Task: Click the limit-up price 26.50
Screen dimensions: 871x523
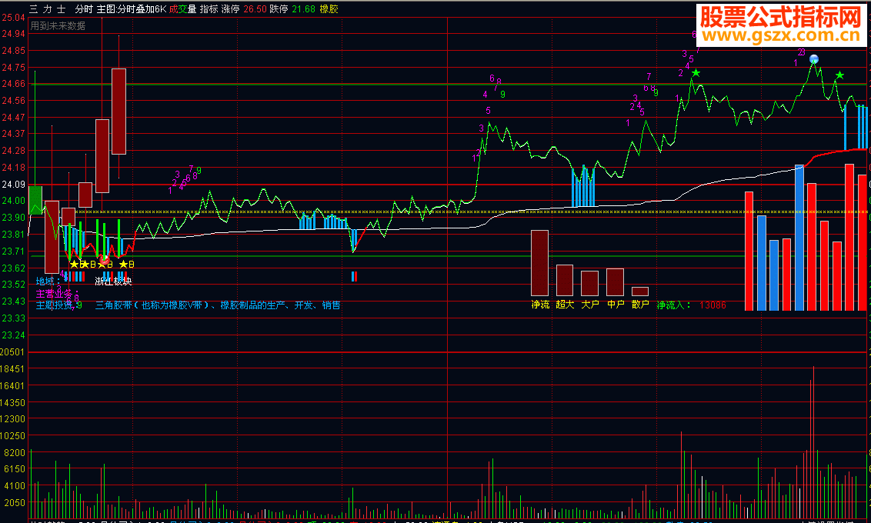Action: pyautogui.click(x=255, y=9)
